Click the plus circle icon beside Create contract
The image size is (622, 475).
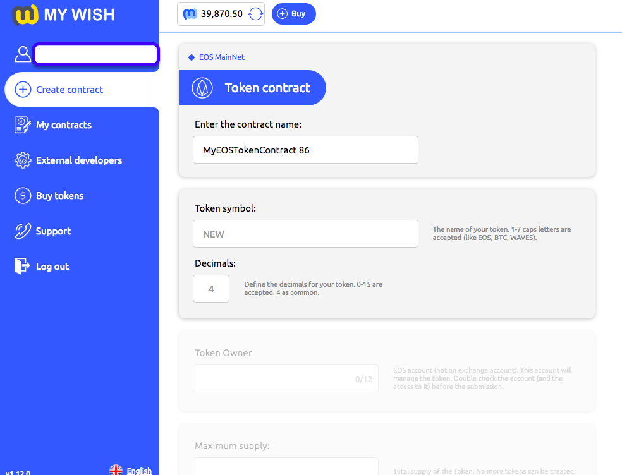[x=23, y=90]
